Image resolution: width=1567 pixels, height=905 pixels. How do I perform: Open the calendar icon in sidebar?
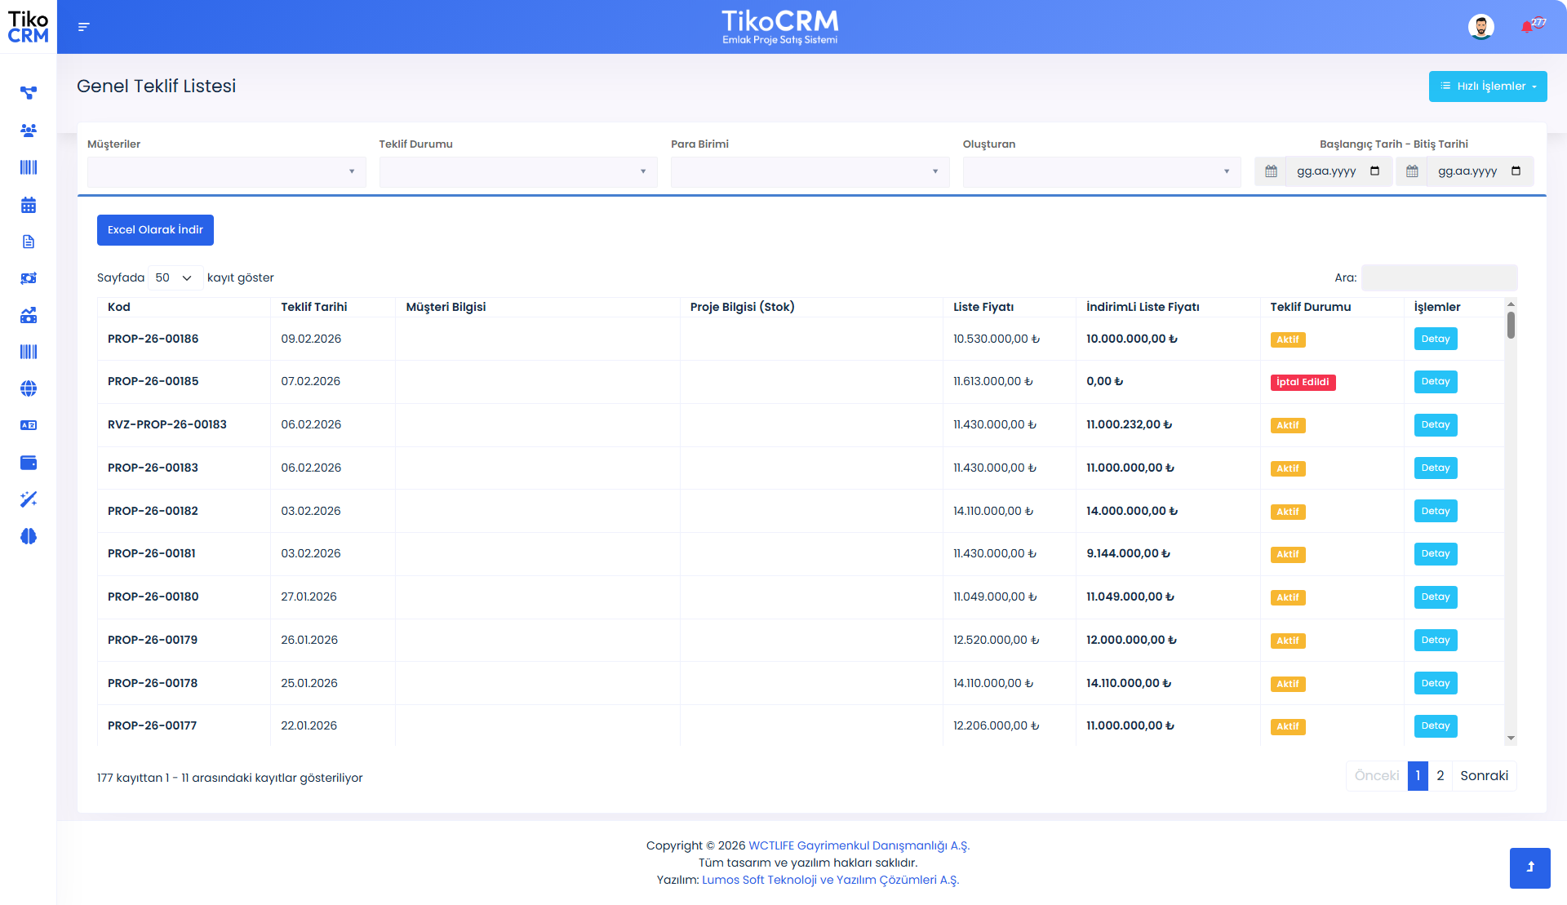point(29,205)
